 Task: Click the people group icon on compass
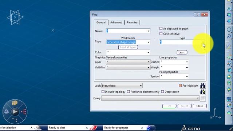click(x=15, y=103)
